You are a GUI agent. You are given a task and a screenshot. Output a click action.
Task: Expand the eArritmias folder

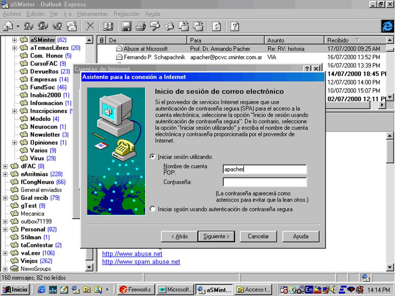(x=5, y=174)
